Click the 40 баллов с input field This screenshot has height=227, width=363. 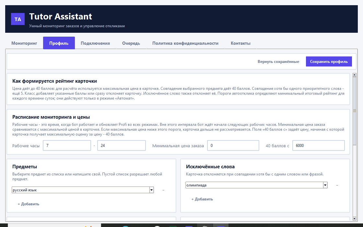coord(319,146)
